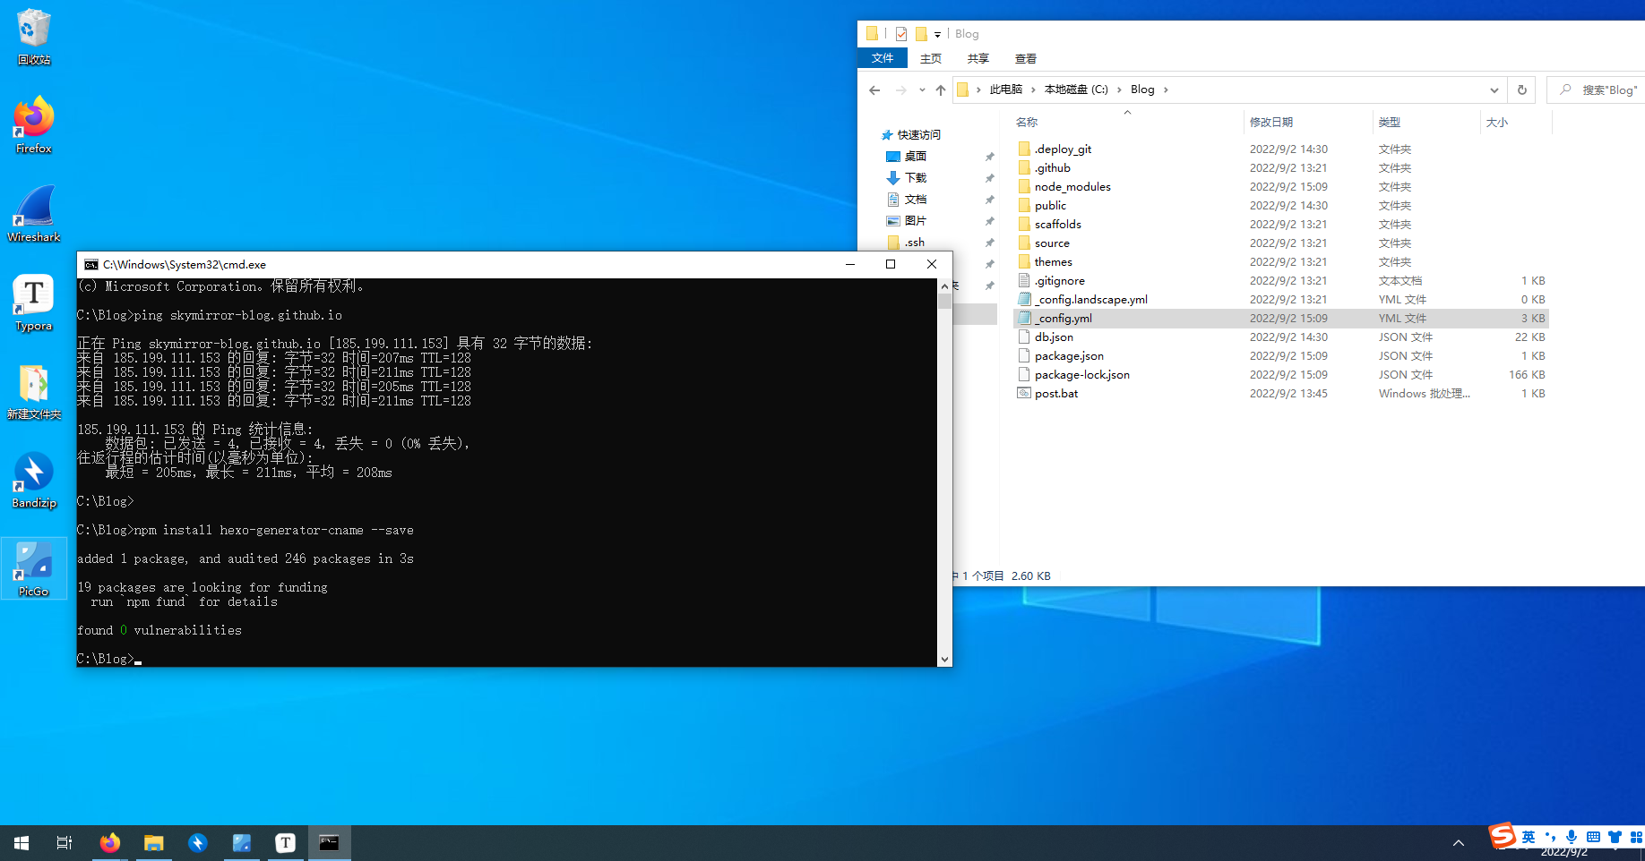Screen dimensions: 1645x861
Task: Click cmd scrollbar up arrow
Action: pyautogui.click(x=944, y=286)
